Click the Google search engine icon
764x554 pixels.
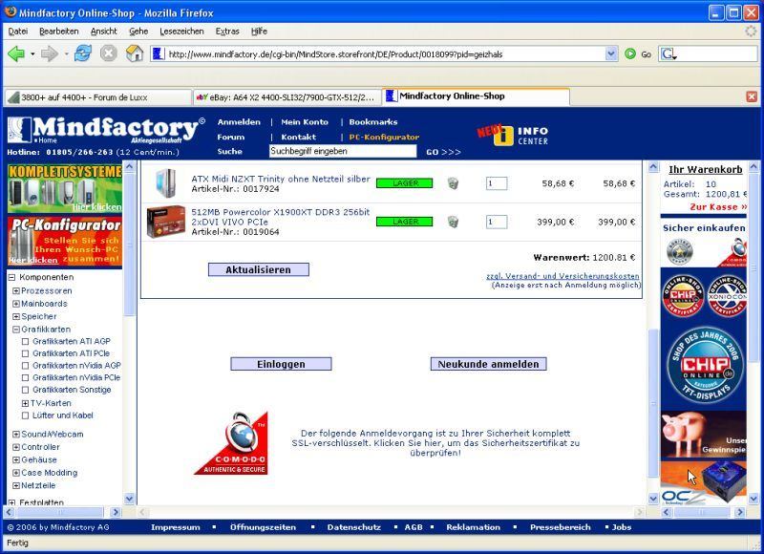668,54
